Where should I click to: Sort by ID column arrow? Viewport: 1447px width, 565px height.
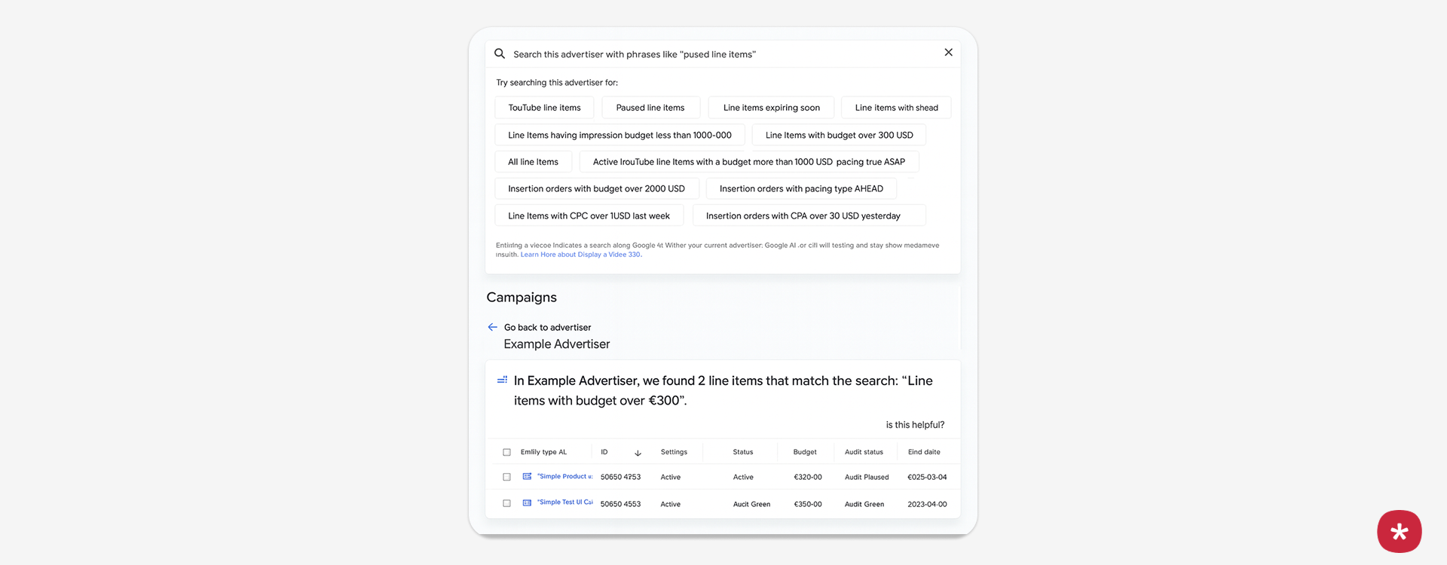pyautogui.click(x=638, y=453)
